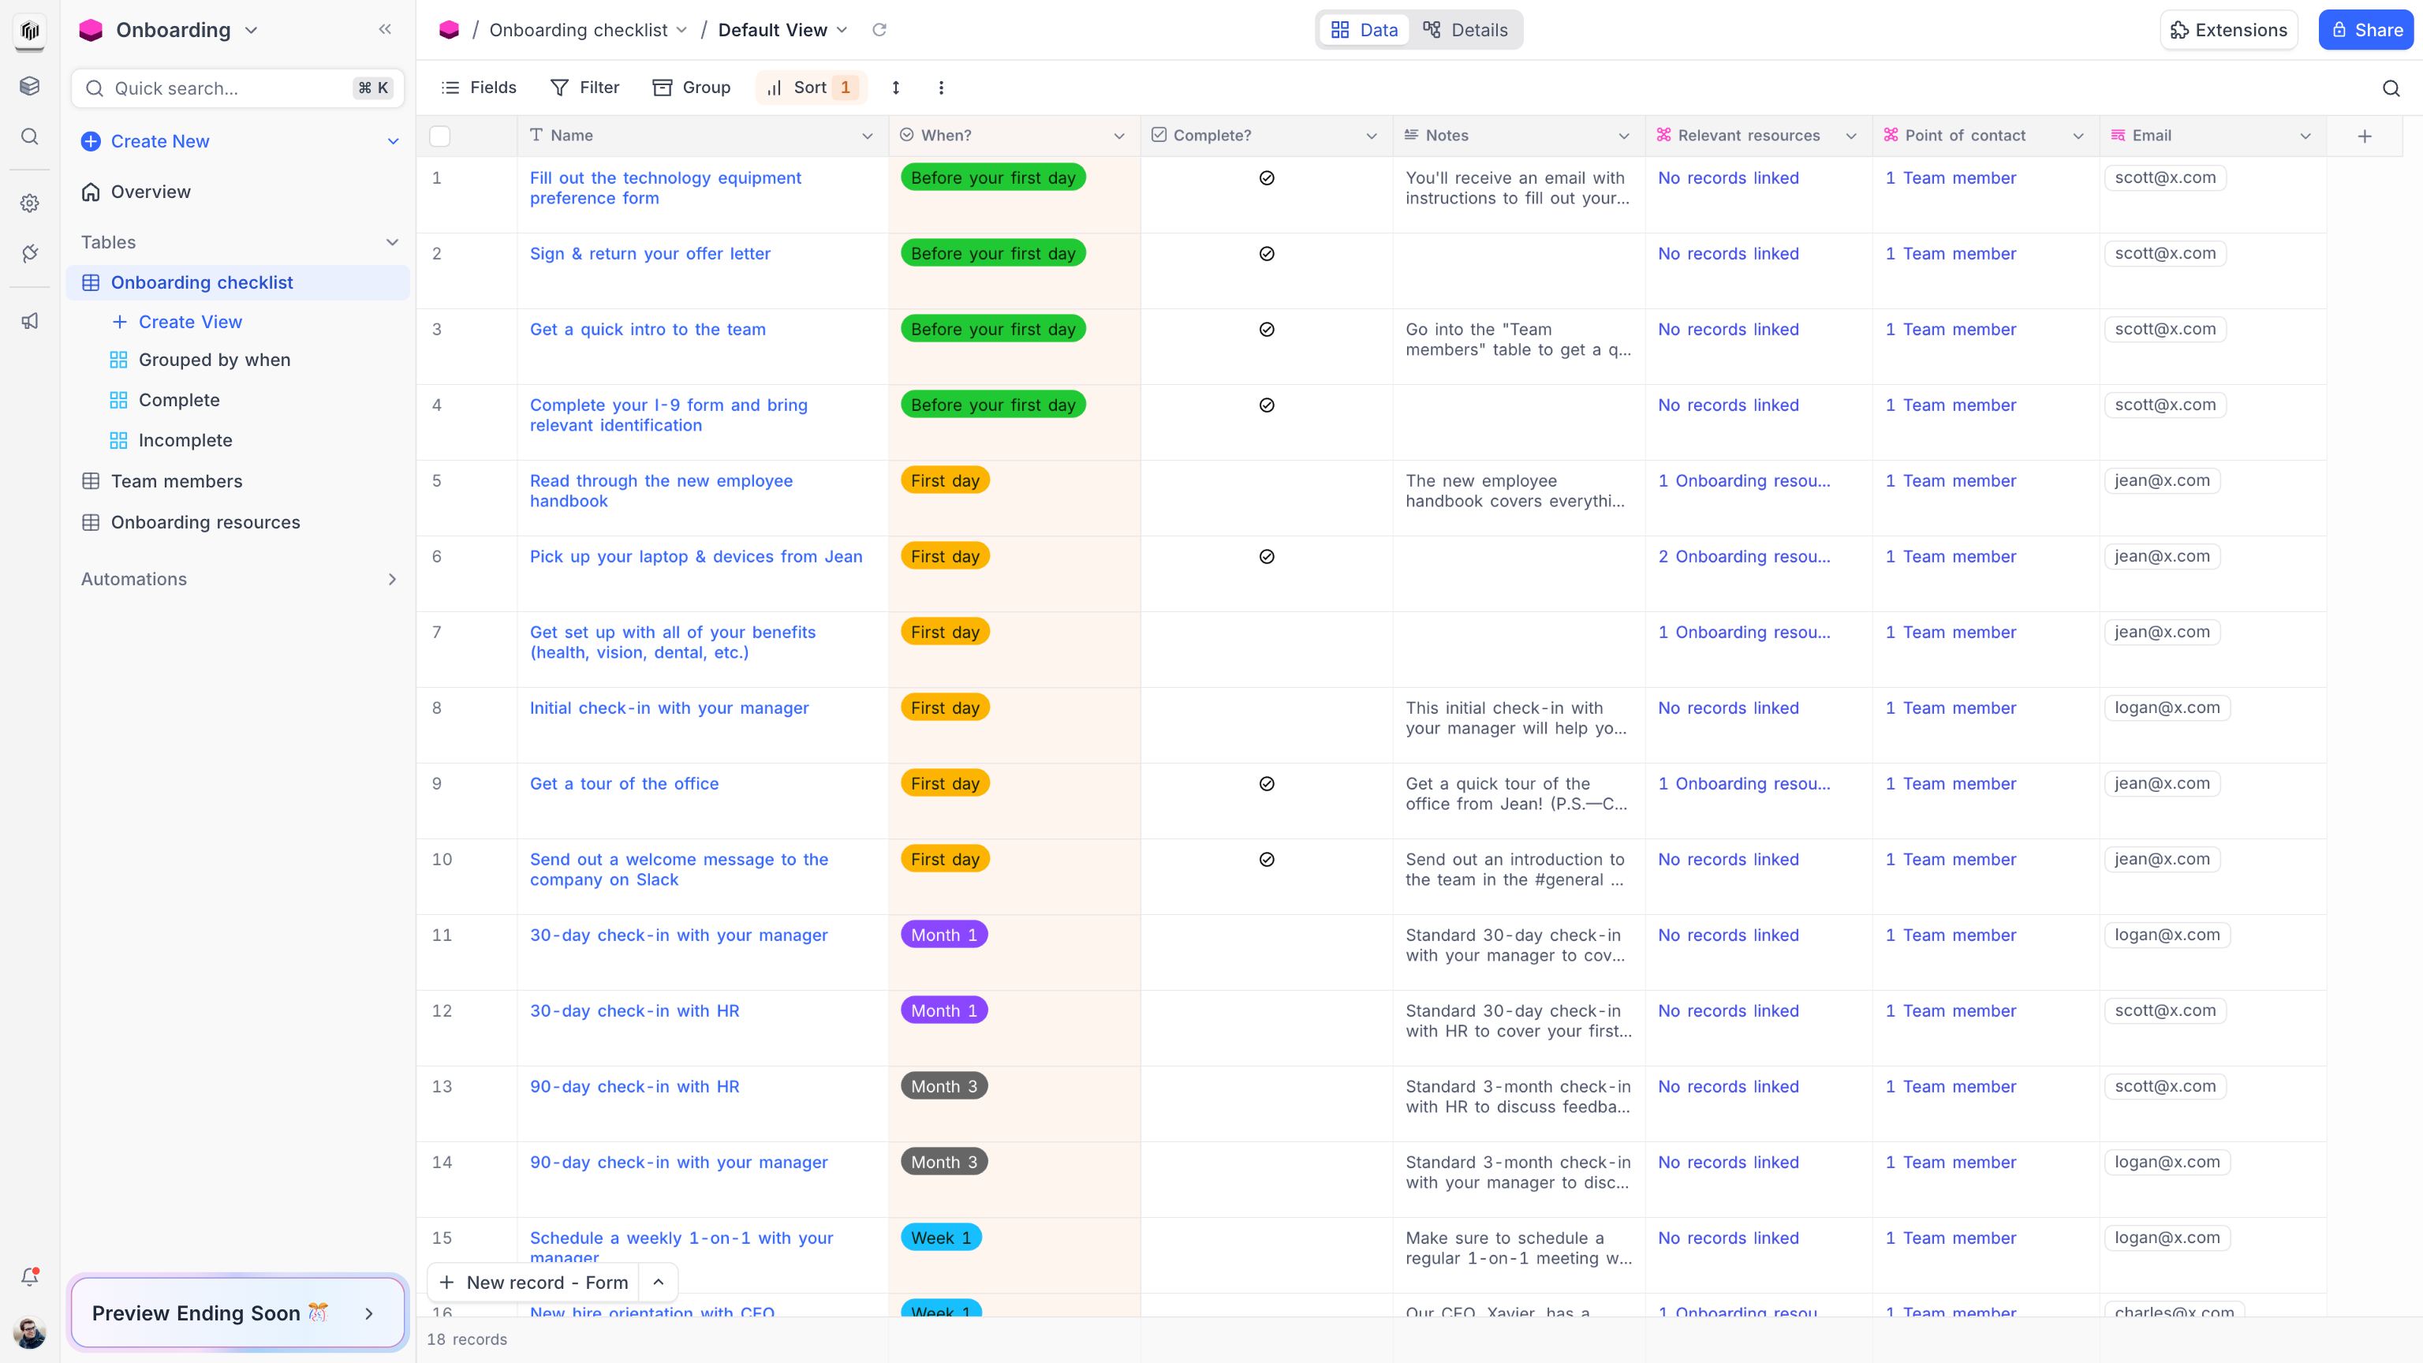Open the Name column header menu arrow
This screenshot has height=1363, width=2423.
pos(868,136)
